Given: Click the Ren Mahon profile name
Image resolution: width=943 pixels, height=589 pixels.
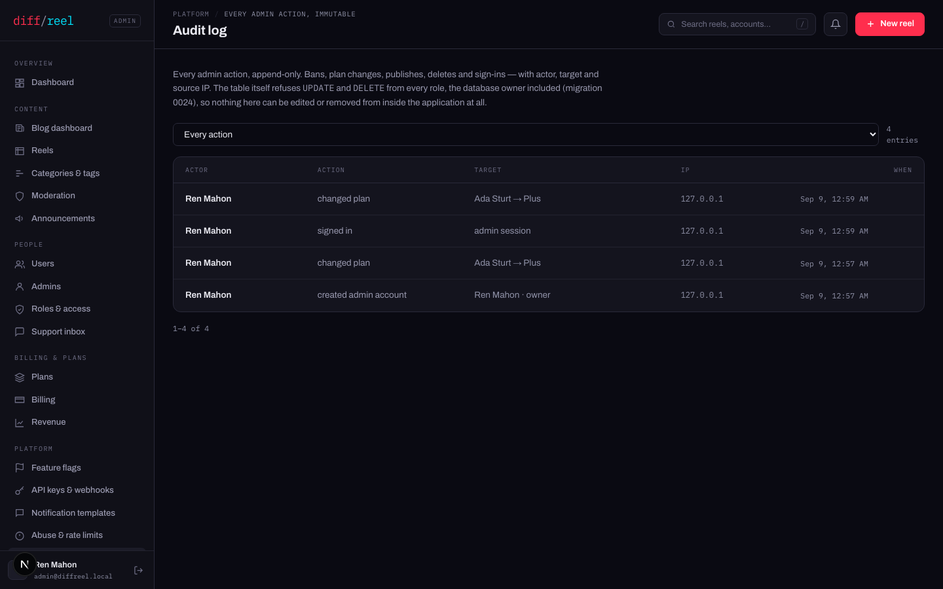Looking at the screenshot, I should tap(56, 565).
